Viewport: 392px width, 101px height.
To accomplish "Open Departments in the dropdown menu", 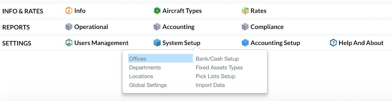I will click(145, 67).
